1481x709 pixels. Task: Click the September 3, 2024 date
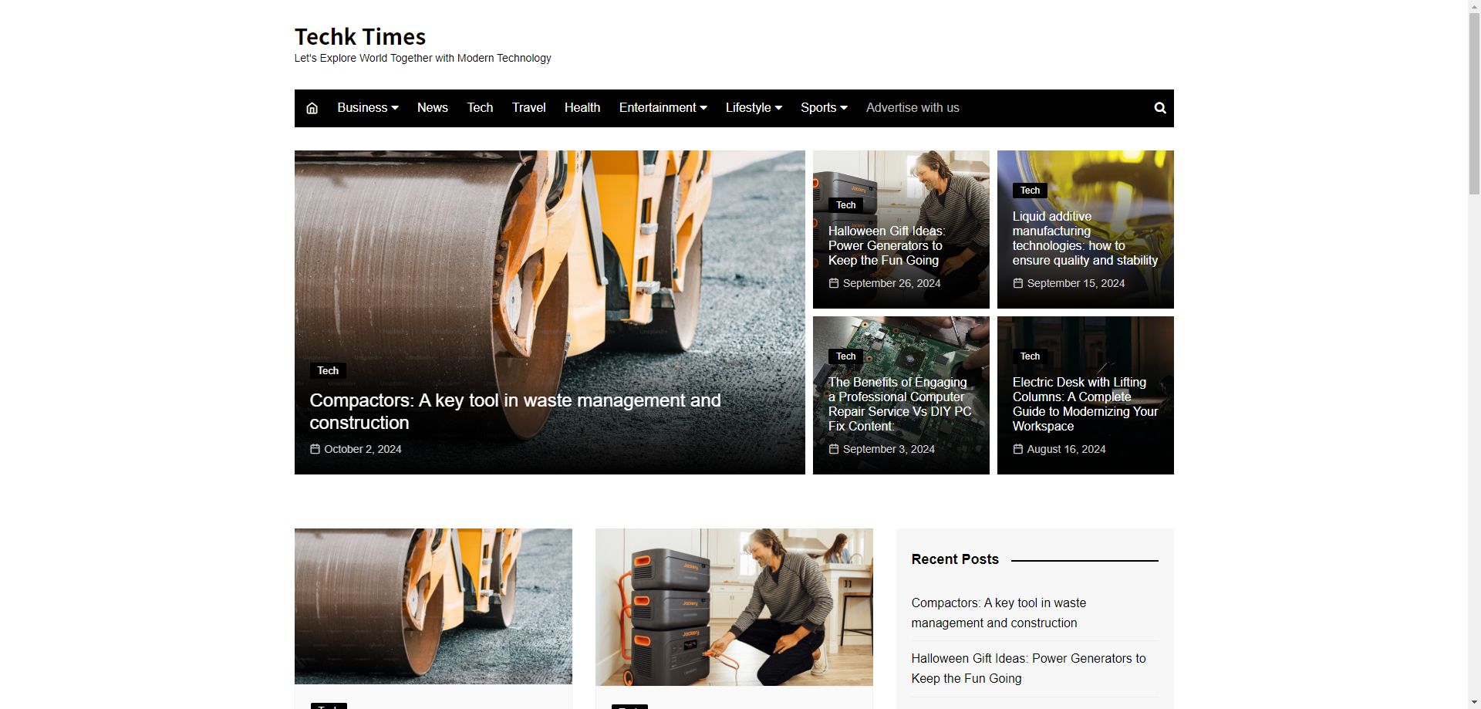[889, 449]
